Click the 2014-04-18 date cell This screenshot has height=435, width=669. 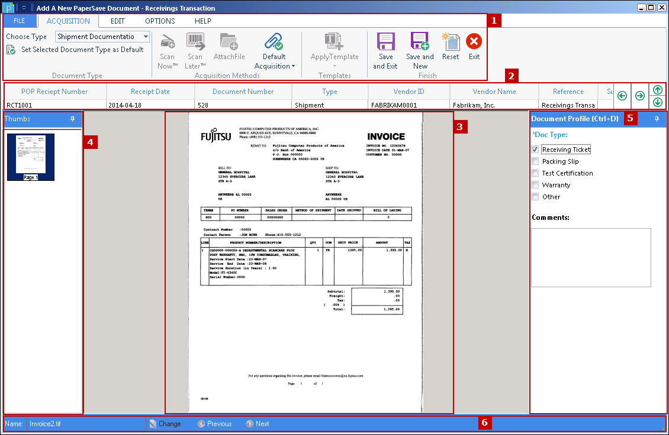pos(150,105)
